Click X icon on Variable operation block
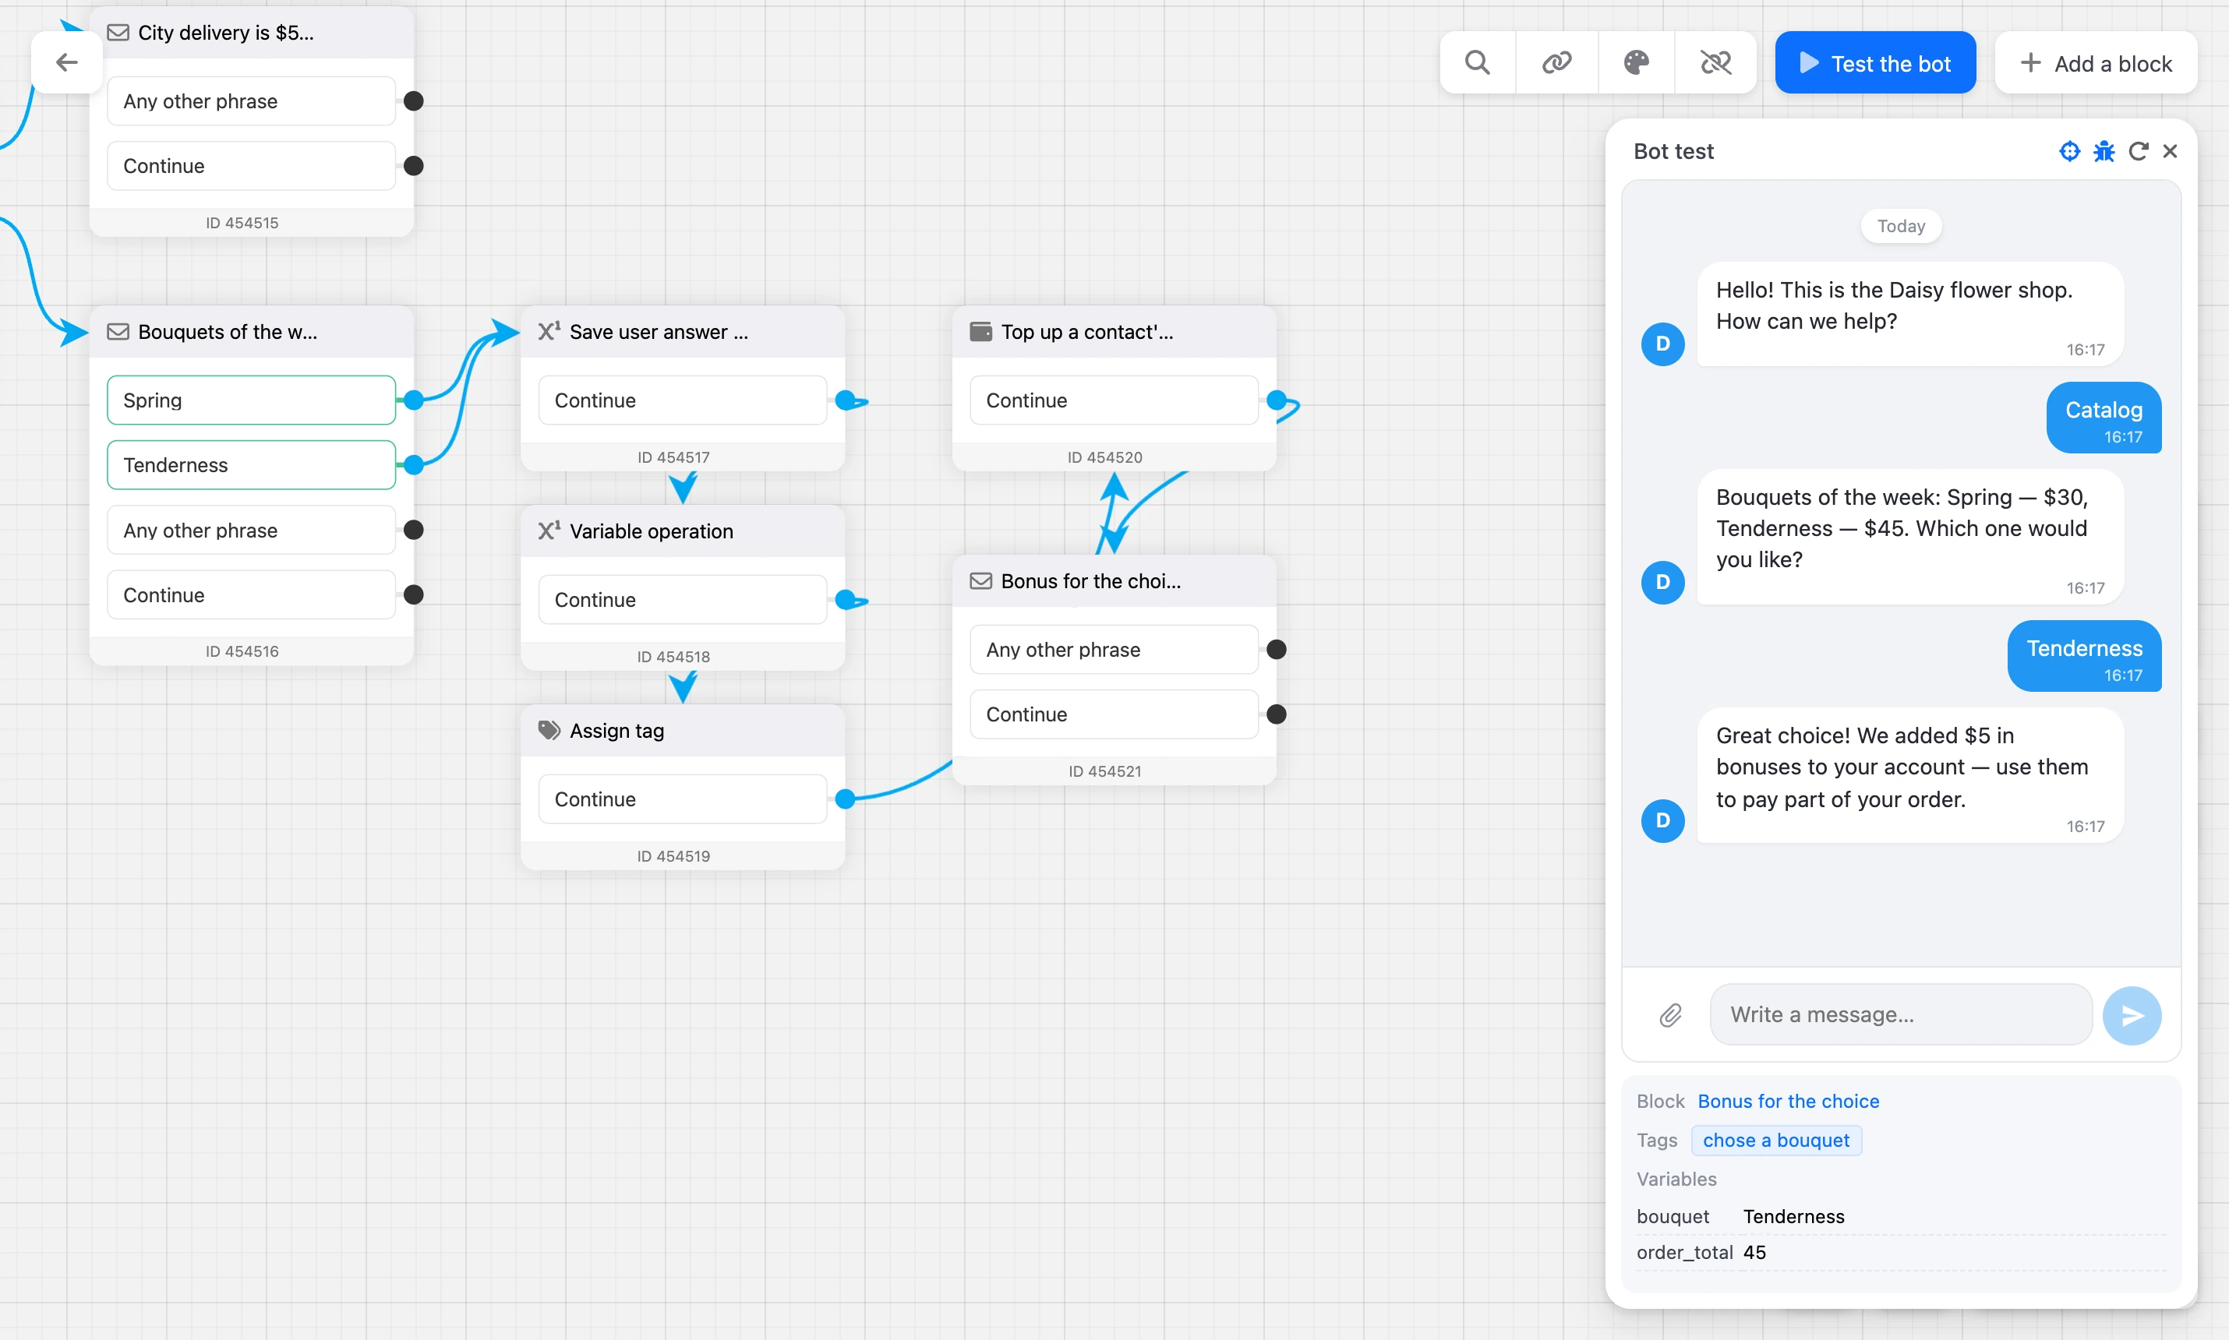Viewport: 2229px width, 1340px height. coord(549,531)
